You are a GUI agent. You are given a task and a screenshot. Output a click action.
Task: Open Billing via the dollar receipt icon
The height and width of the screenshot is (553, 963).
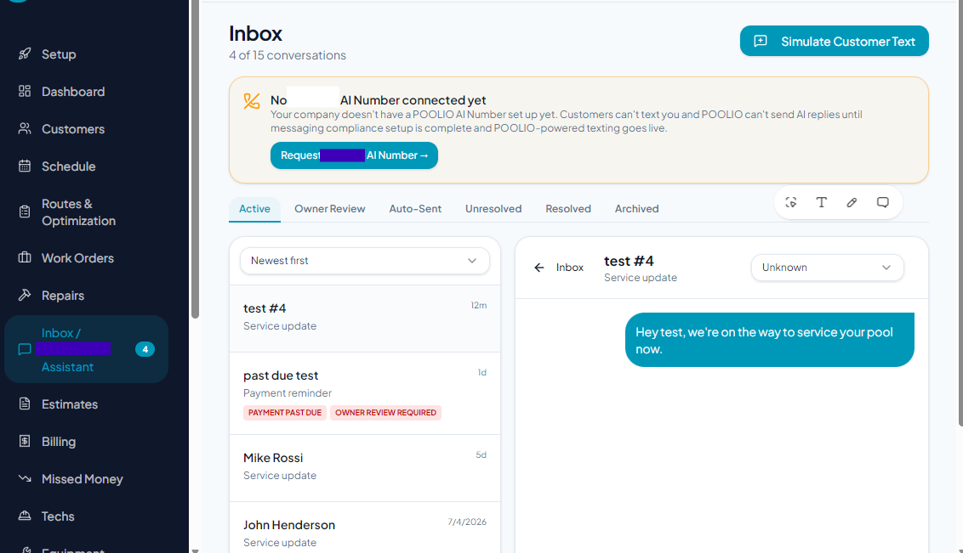(25, 442)
